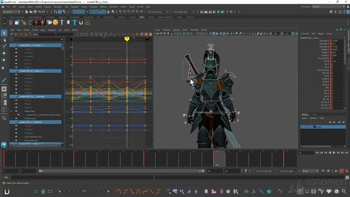Open the Workspace dropdown at top right
Viewport: 350px width, 197px height.
[x=328, y=7]
